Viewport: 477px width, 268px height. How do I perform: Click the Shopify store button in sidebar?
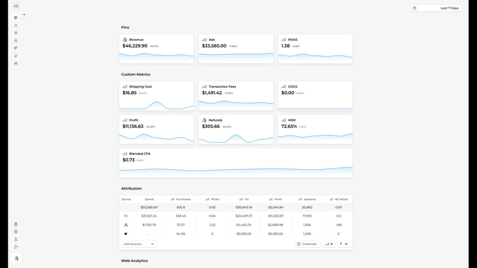(x=17, y=258)
